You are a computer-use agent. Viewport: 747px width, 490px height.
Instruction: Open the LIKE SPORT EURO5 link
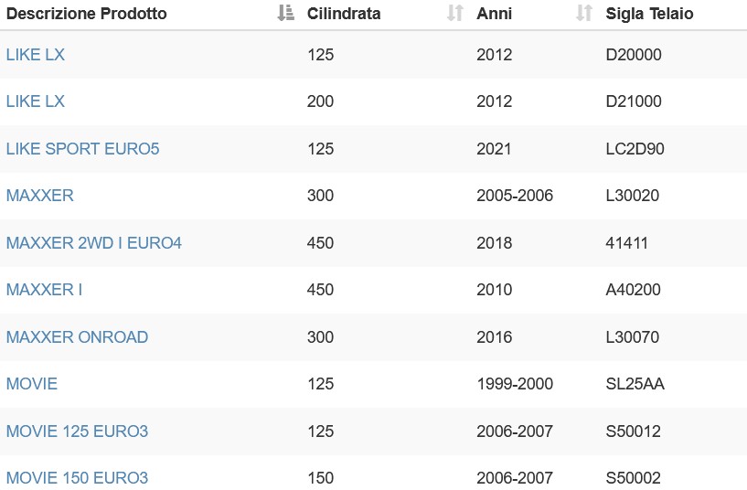click(x=82, y=149)
